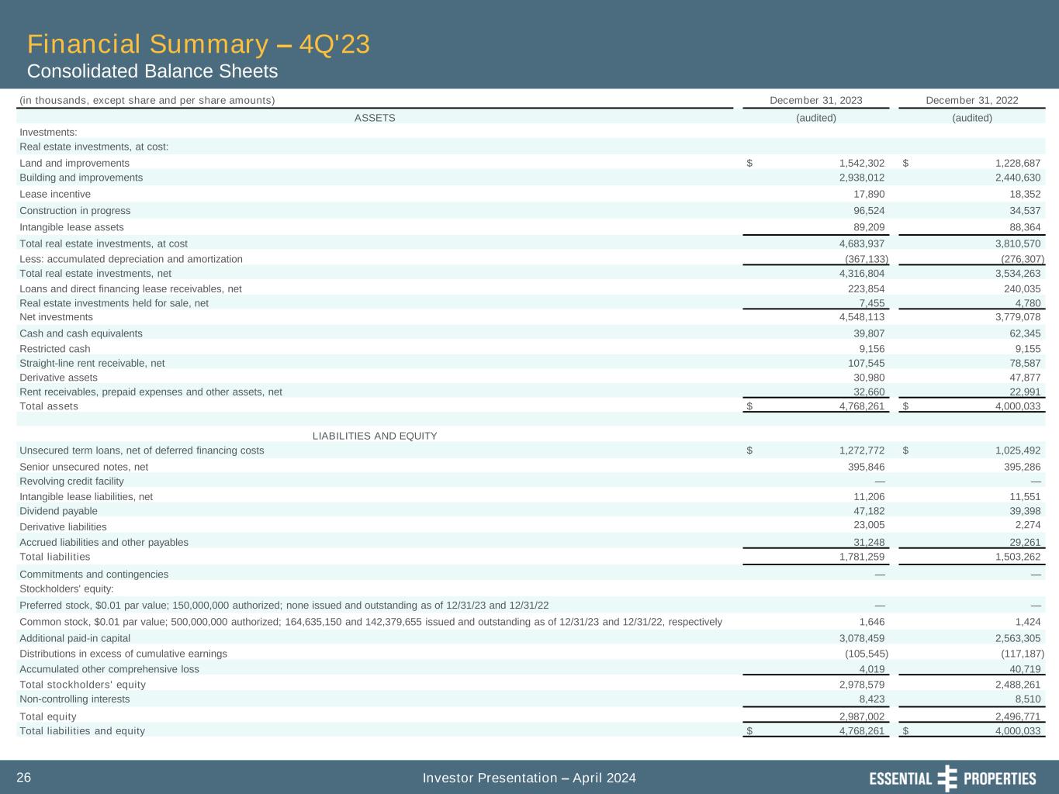
Task: Select the Consolidated Balance Sheets subtitle
Action: pos(152,71)
